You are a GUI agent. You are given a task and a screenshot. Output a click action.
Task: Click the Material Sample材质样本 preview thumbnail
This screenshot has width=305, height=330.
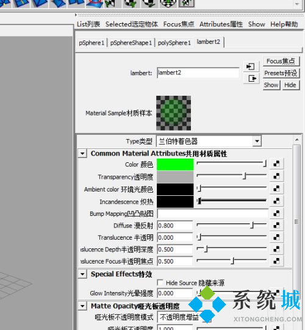tap(173, 113)
